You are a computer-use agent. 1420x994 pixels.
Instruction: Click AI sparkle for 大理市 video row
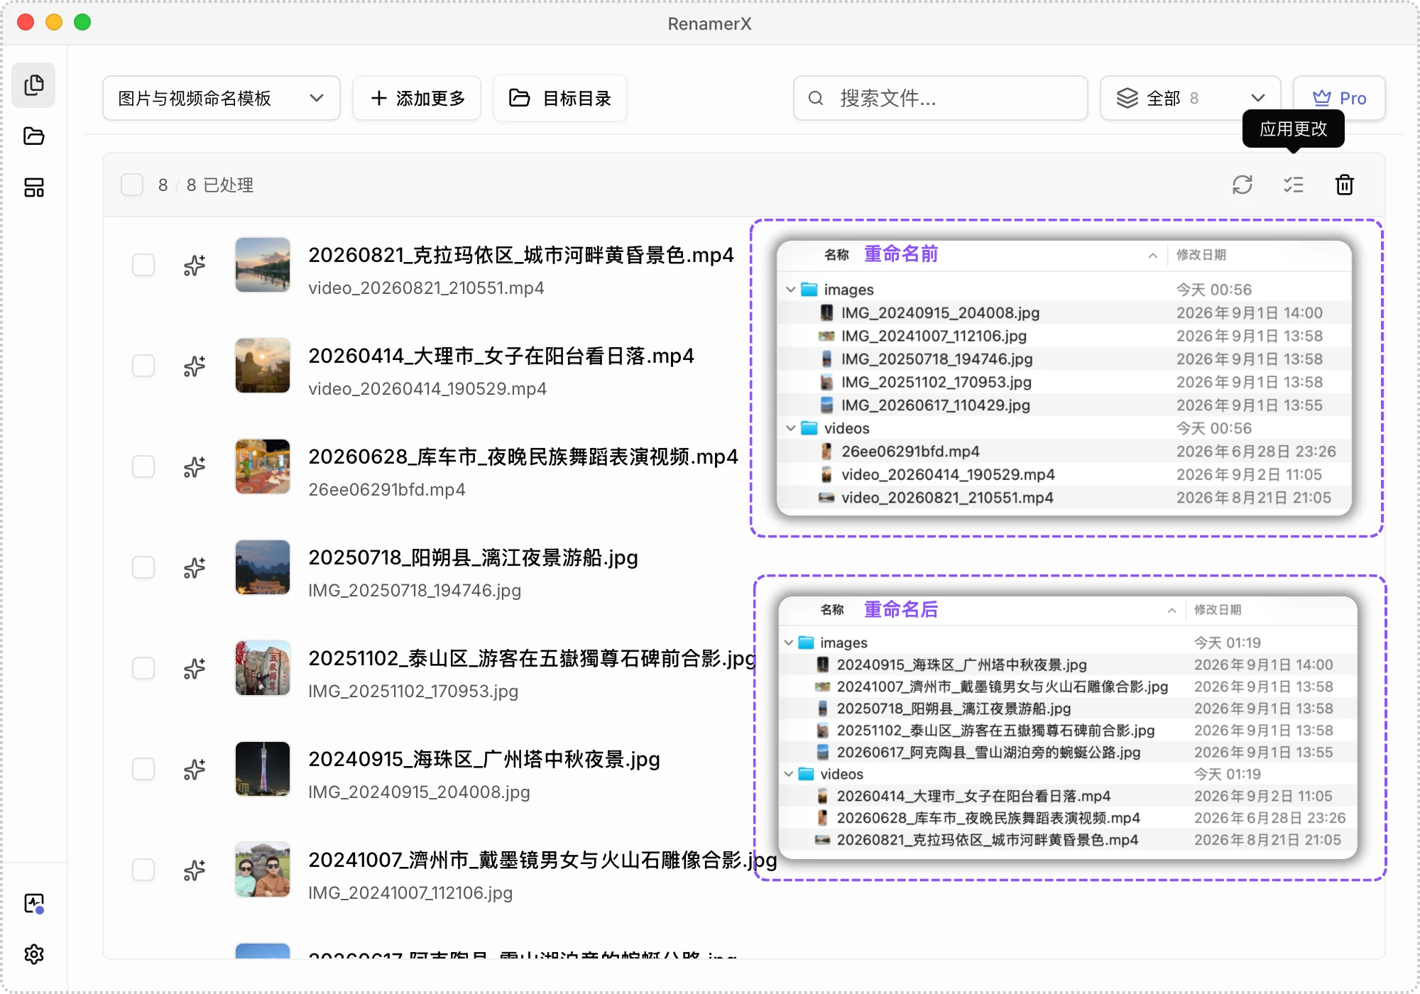pos(195,366)
